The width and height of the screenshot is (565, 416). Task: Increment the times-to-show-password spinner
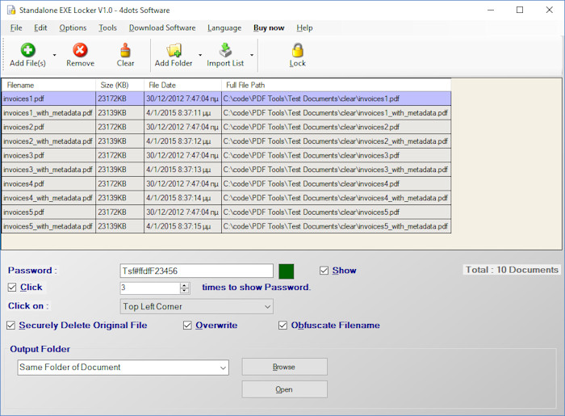(x=185, y=284)
